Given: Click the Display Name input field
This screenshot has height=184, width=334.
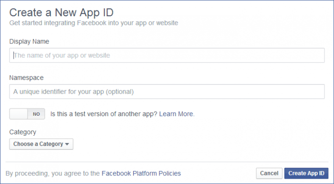Looking at the screenshot, I should pyautogui.click(x=167, y=55).
